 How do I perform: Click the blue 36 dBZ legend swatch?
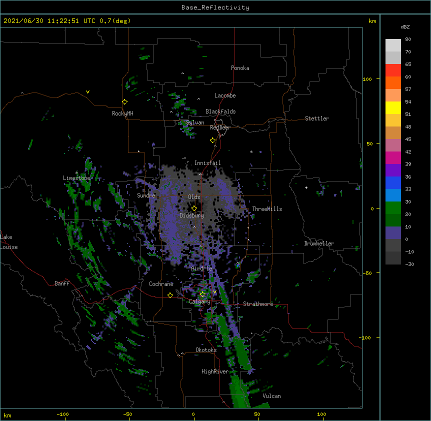click(393, 182)
